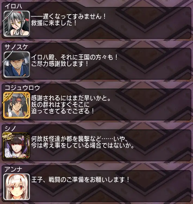Screen dimensions: 193x204
Task: Select Shino's dark-haired portrait
Action: tap(17, 146)
